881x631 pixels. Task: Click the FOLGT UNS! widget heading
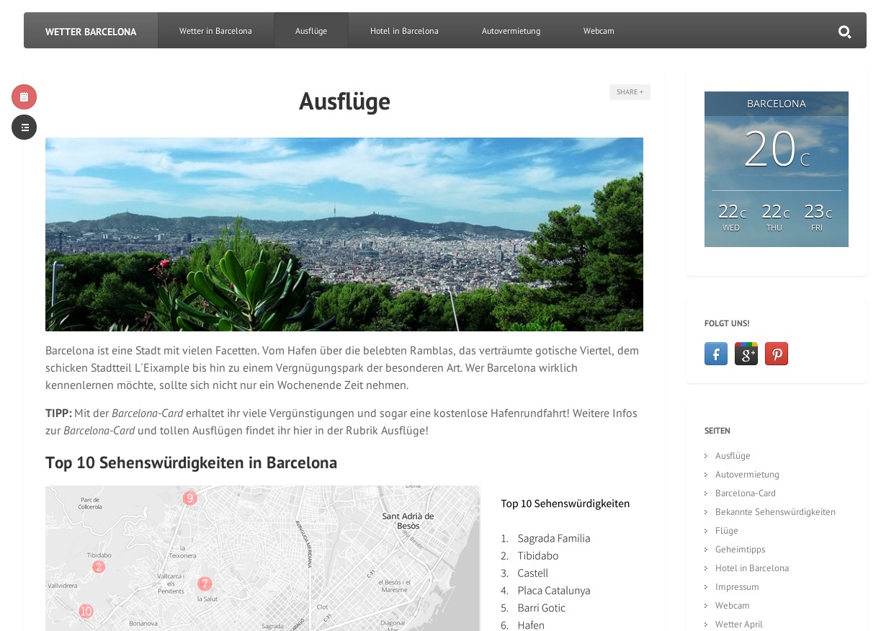coord(727,323)
